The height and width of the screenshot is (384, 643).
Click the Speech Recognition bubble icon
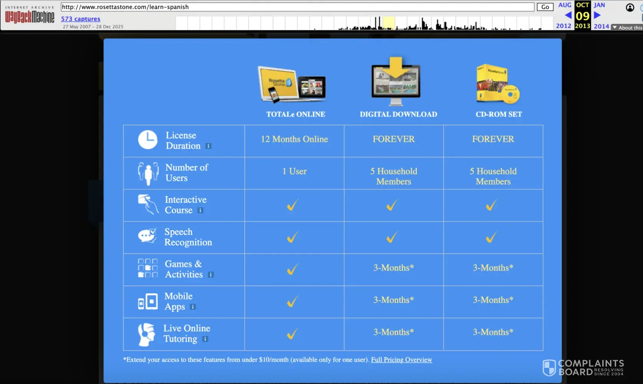[147, 236]
